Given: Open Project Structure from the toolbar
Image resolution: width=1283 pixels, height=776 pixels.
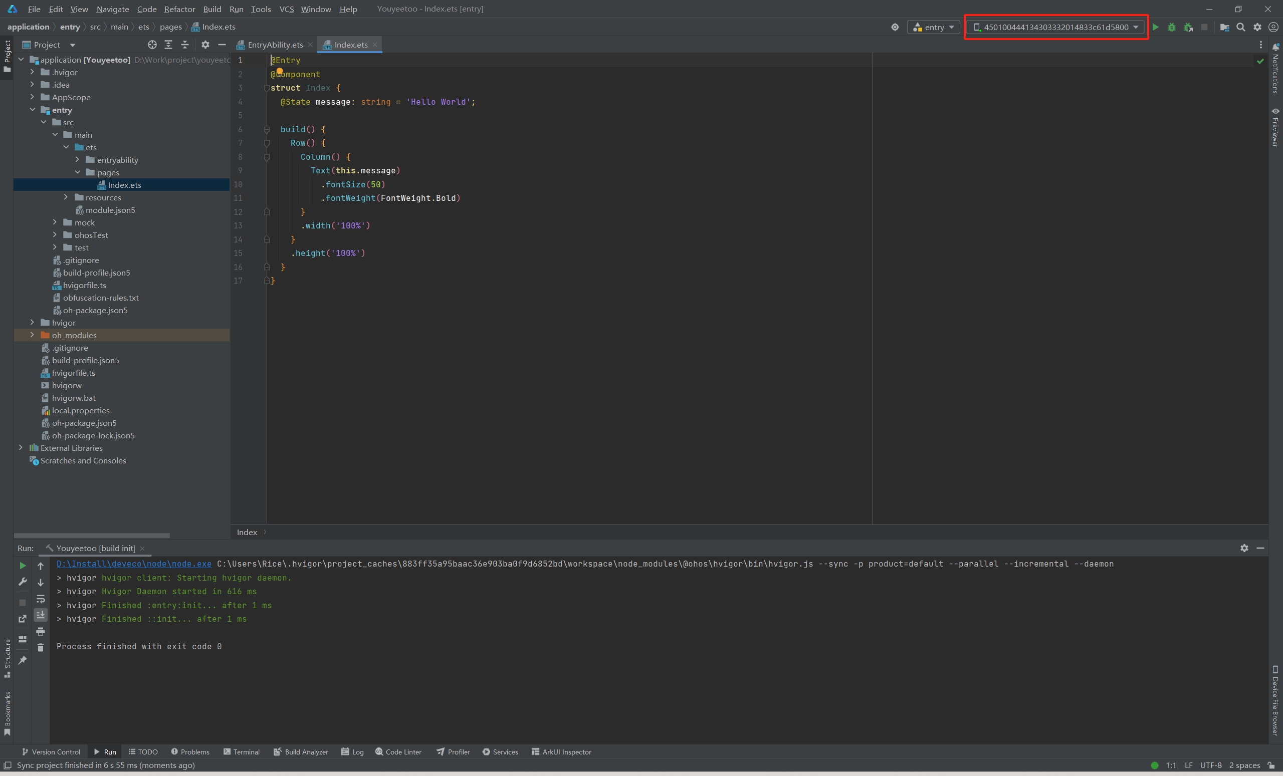Looking at the screenshot, I should click(x=1225, y=27).
